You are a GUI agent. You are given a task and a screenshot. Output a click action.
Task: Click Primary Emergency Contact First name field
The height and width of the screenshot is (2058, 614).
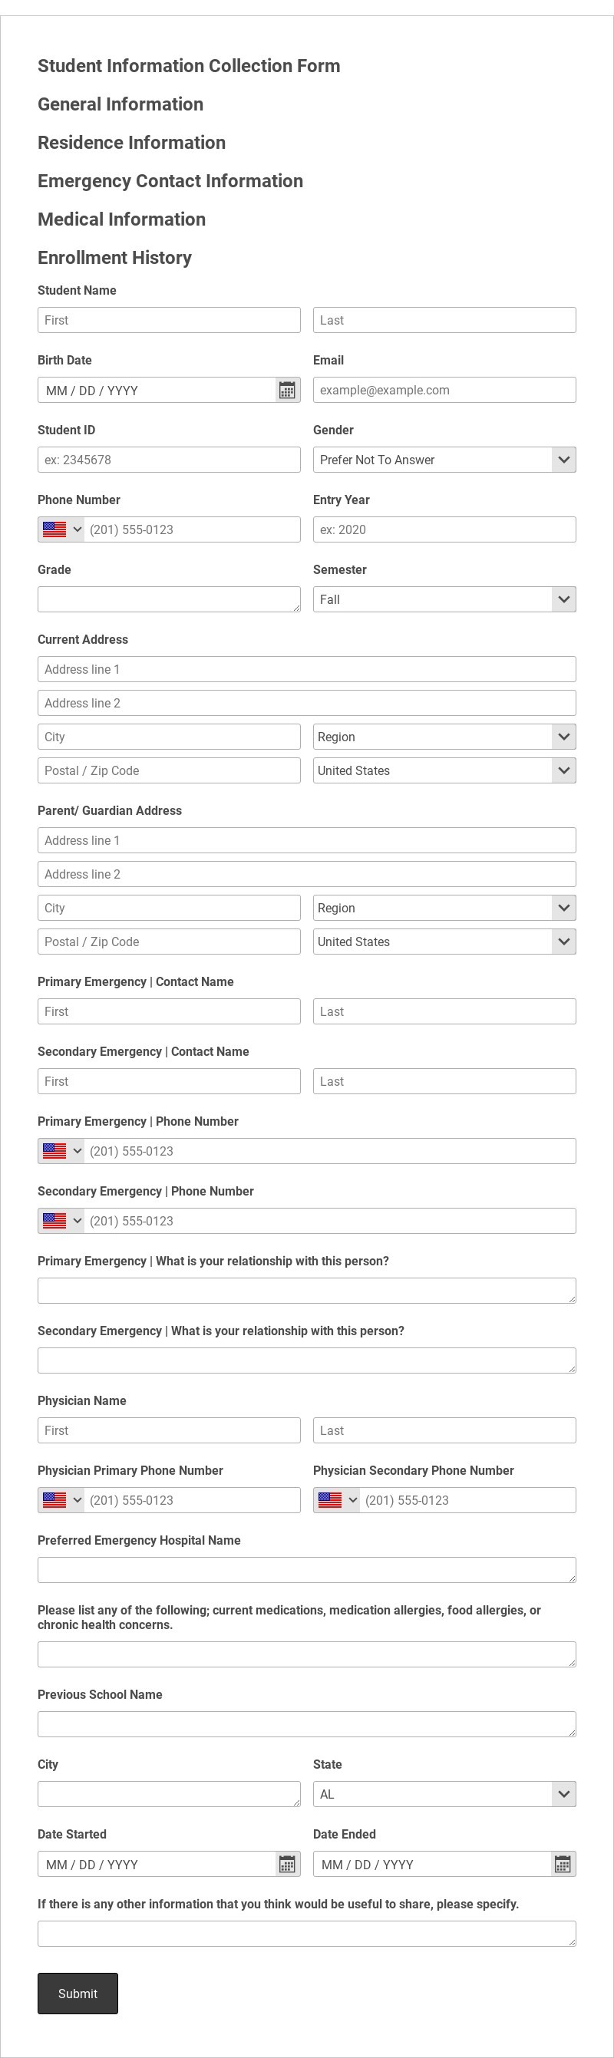tap(169, 1011)
